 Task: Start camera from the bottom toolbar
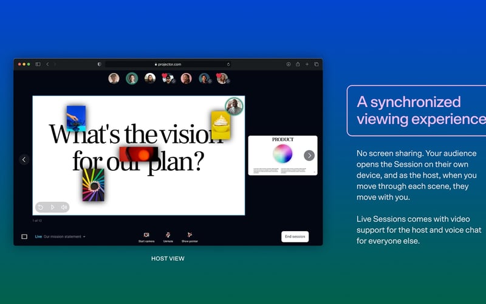(146, 237)
